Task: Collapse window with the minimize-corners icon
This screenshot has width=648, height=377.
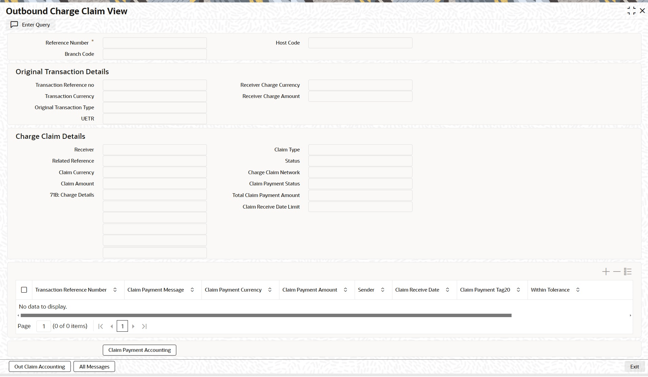Action: click(631, 11)
